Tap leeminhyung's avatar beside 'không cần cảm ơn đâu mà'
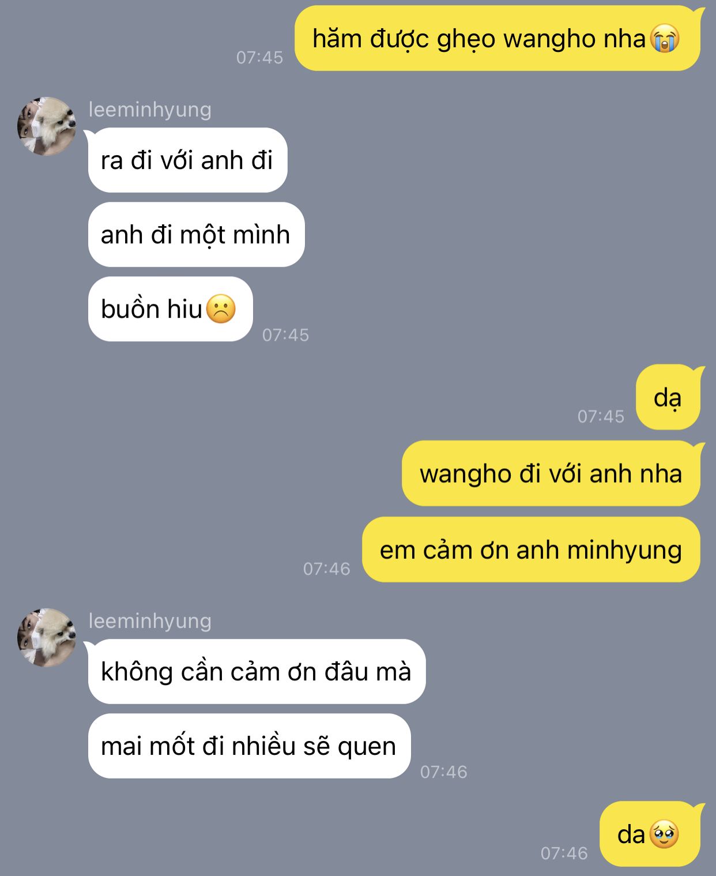This screenshot has height=876, width=716. click(47, 637)
